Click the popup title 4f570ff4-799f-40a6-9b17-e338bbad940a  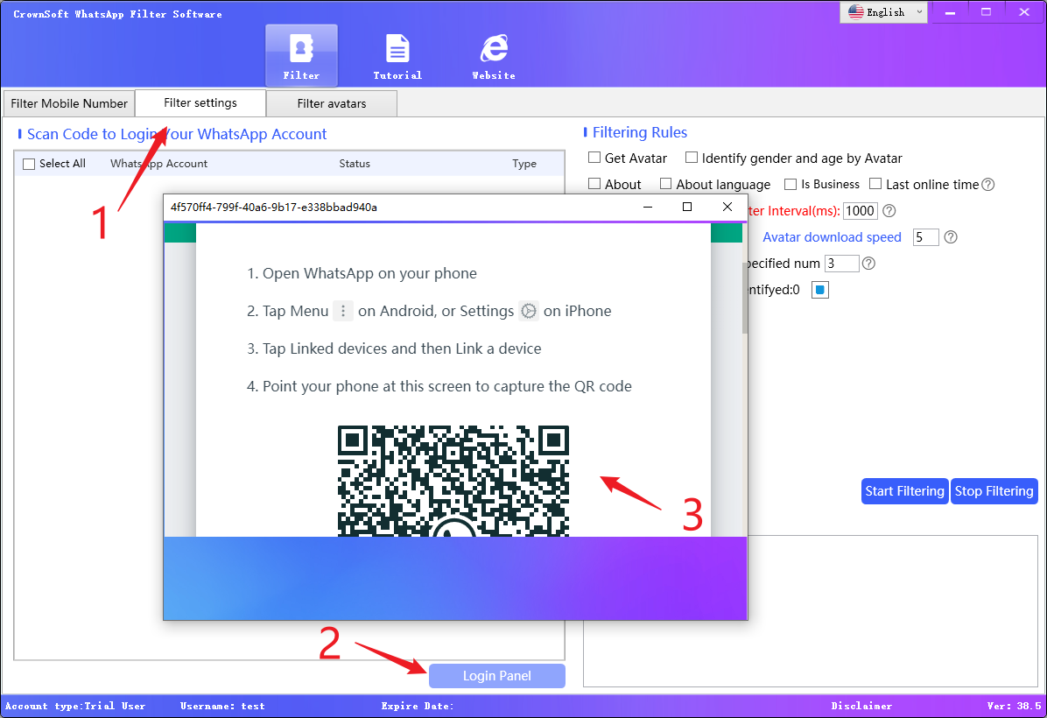pos(274,207)
